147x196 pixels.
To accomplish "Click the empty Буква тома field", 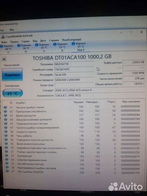I will click(74, 85).
